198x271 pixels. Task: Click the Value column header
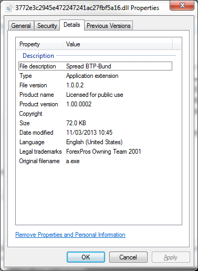(x=118, y=44)
